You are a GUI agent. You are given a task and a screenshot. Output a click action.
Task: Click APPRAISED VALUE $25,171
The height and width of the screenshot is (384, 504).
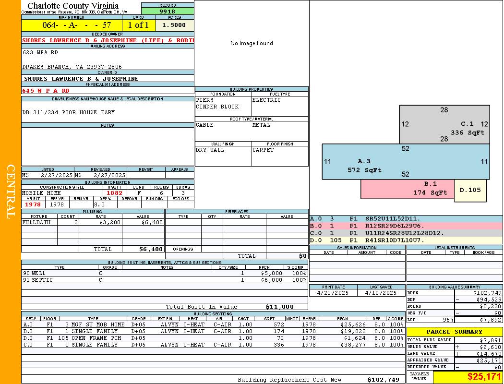[489, 360]
